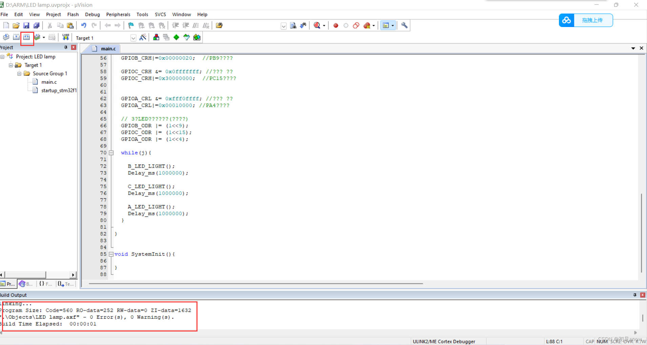Open Options for Target wand icon
The height and width of the screenshot is (345, 647).
(143, 37)
